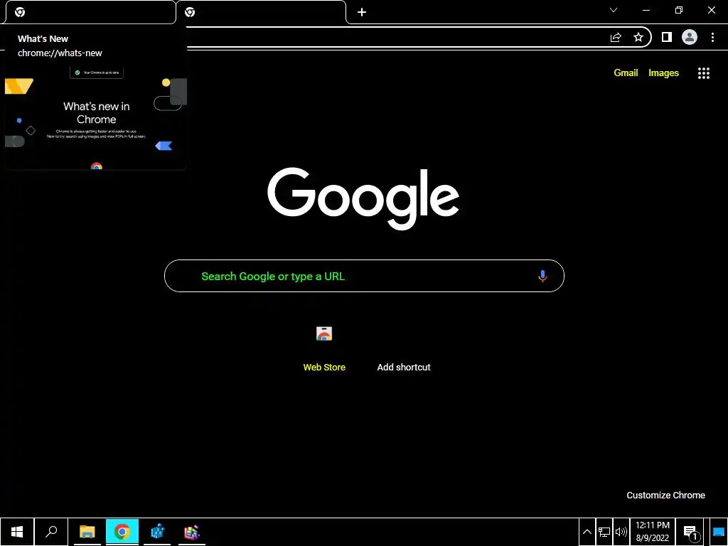This screenshot has height=546, width=728.
Task: Switch to the What's New tab
Action: point(90,12)
